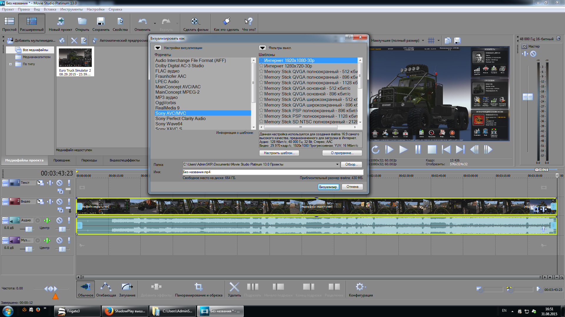Open the undo history dropdown arrow
The width and height of the screenshot is (565, 317).
point(155,23)
